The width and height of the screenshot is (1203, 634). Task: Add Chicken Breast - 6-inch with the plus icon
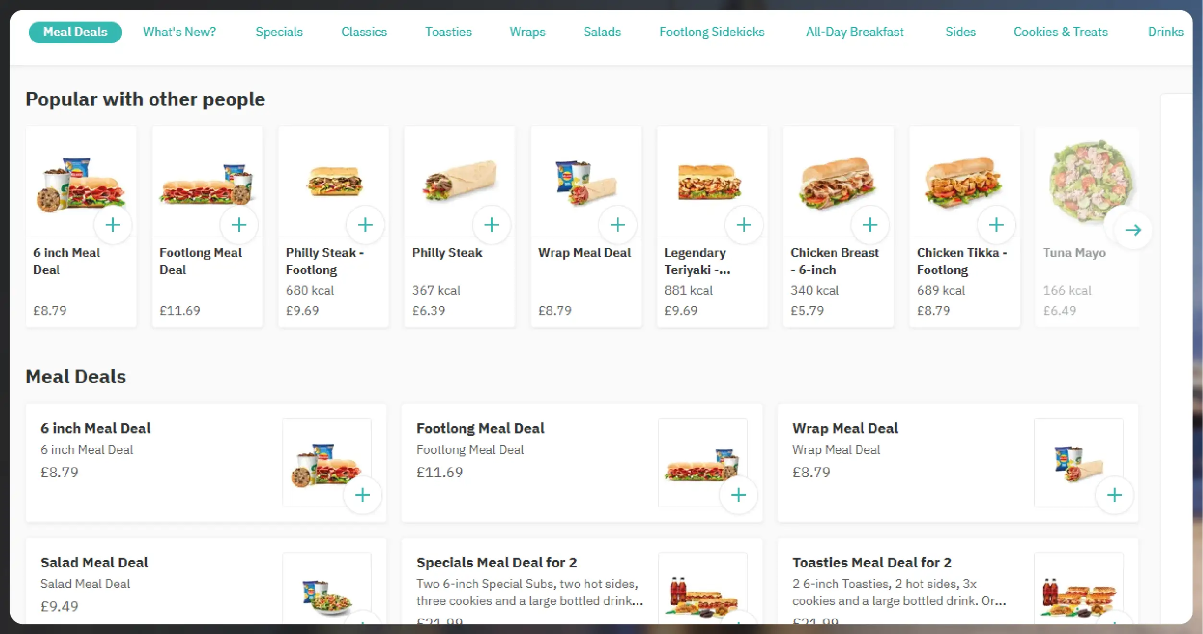coord(870,224)
